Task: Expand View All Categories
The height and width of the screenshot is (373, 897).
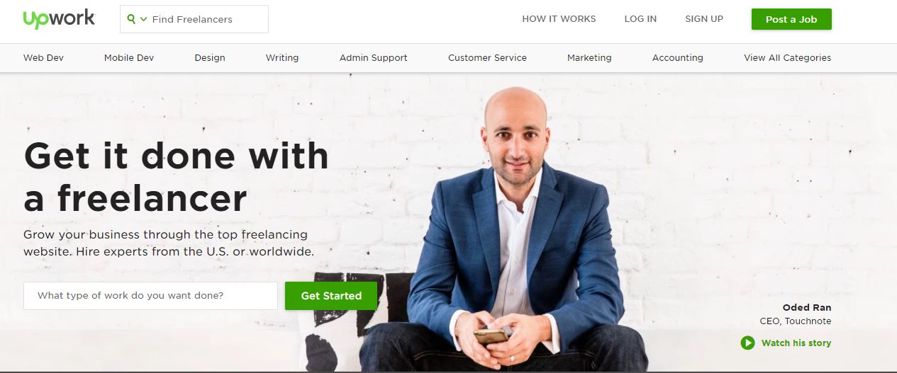Action: (787, 58)
